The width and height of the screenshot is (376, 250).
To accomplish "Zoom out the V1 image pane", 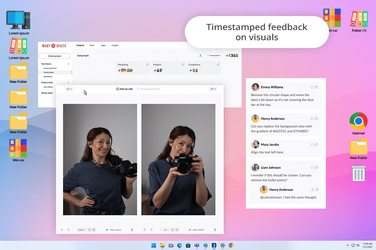I will click(x=89, y=230).
